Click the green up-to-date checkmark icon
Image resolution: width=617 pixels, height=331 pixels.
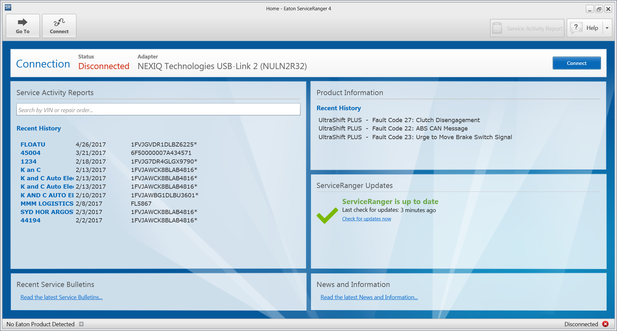pyautogui.click(x=327, y=215)
